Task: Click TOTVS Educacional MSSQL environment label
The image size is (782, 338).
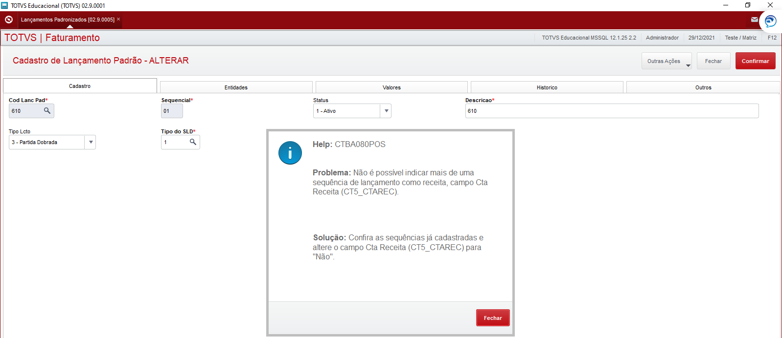Action: (x=589, y=38)
